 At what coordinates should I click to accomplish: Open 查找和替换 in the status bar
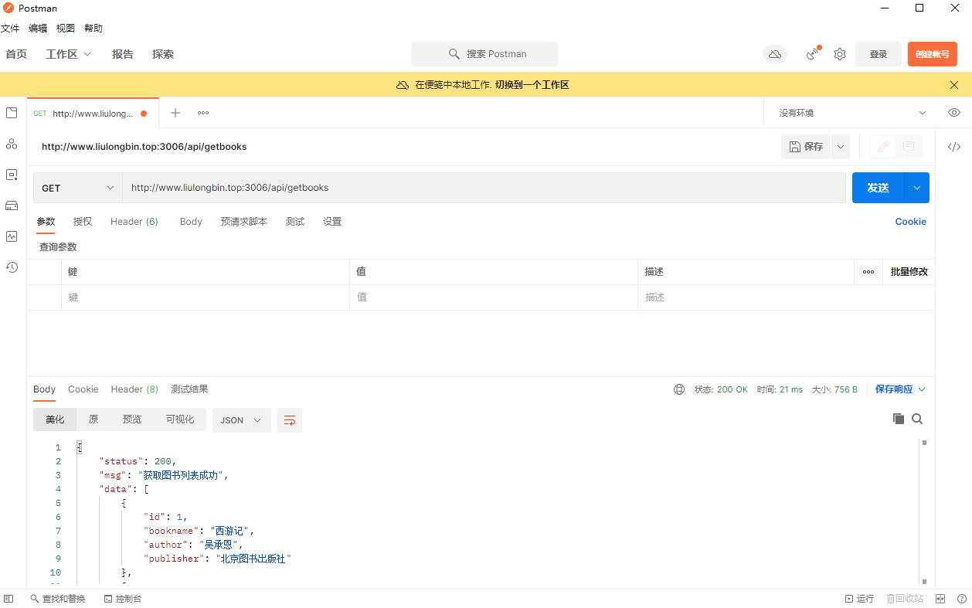(58, 599)
